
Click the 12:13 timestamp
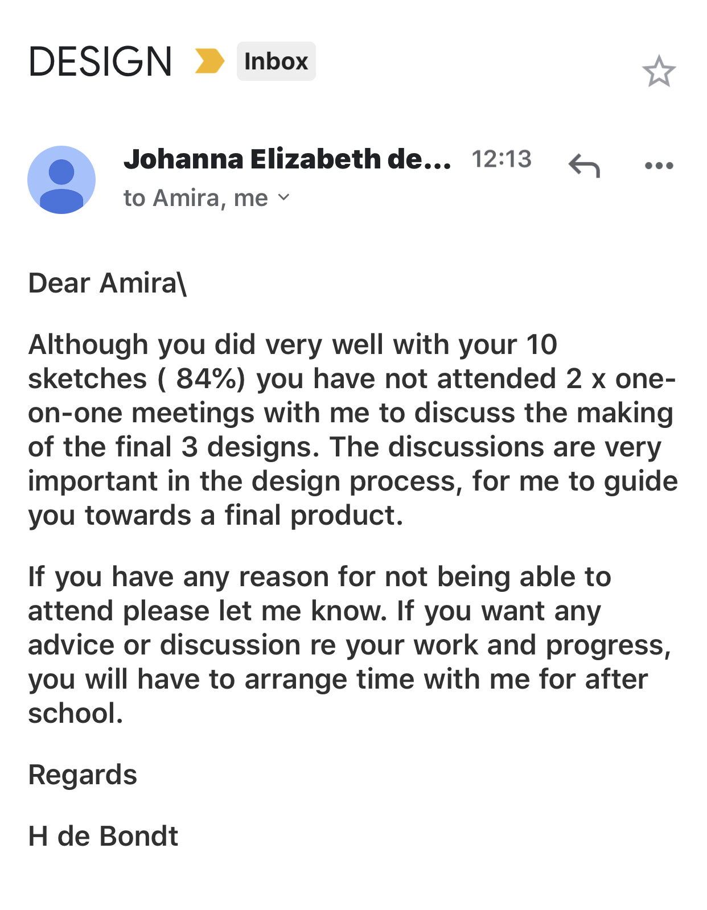(x=501, y=159)
